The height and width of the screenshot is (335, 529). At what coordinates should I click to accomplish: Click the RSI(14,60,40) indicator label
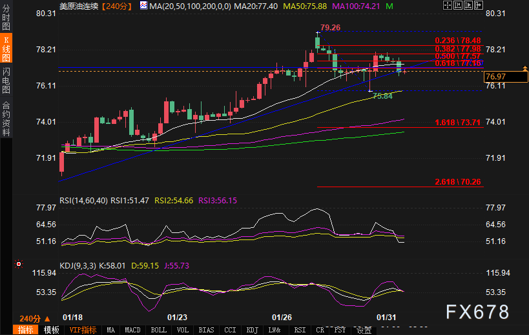pyautogui.click(x=84, y=201)
